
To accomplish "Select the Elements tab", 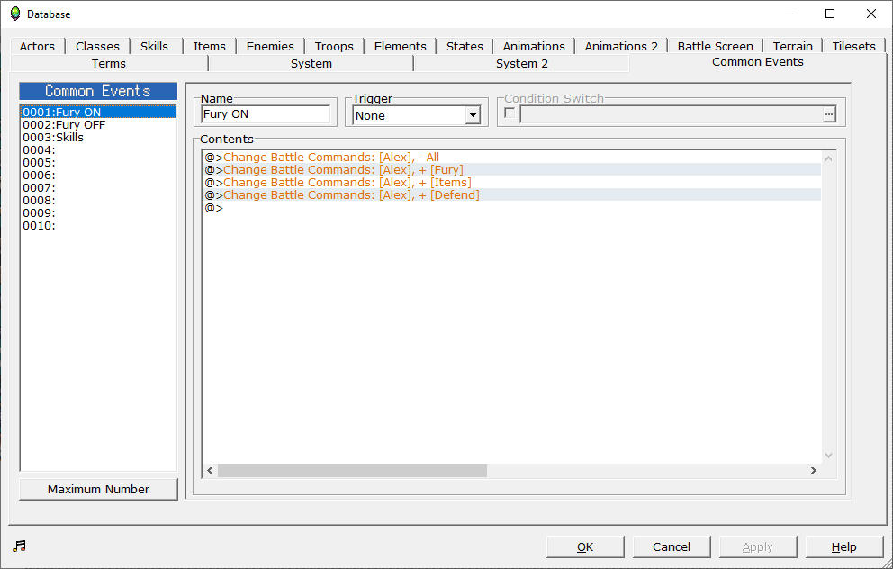I will coord(400,46).
